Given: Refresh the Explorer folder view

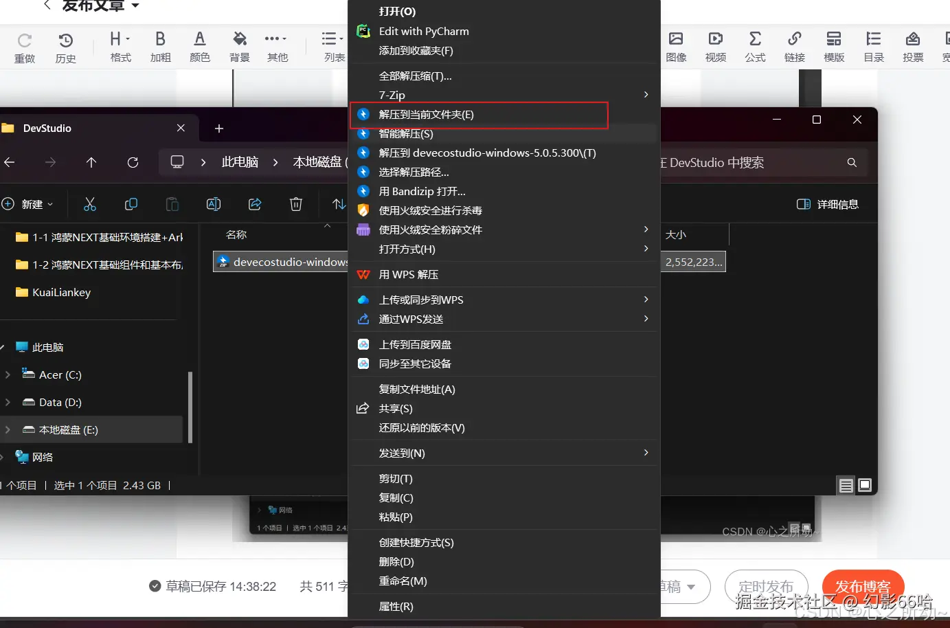Looking at the screenshot, I should pyautogui.click(x=133, y=162).
